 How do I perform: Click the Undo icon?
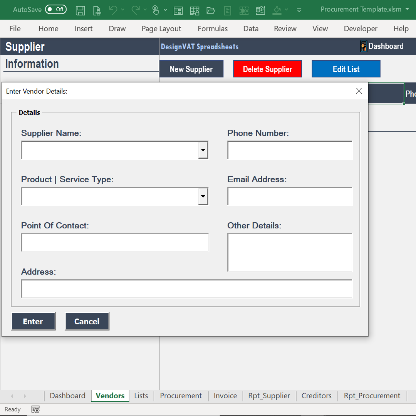[114, 10]
